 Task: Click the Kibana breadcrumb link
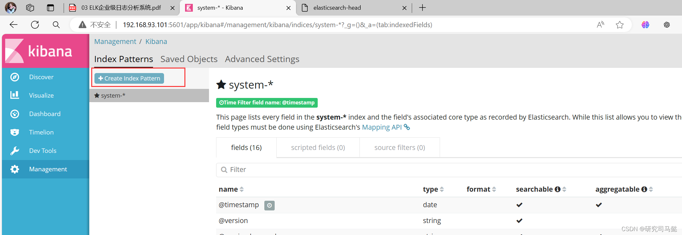[x=156, y=41]
